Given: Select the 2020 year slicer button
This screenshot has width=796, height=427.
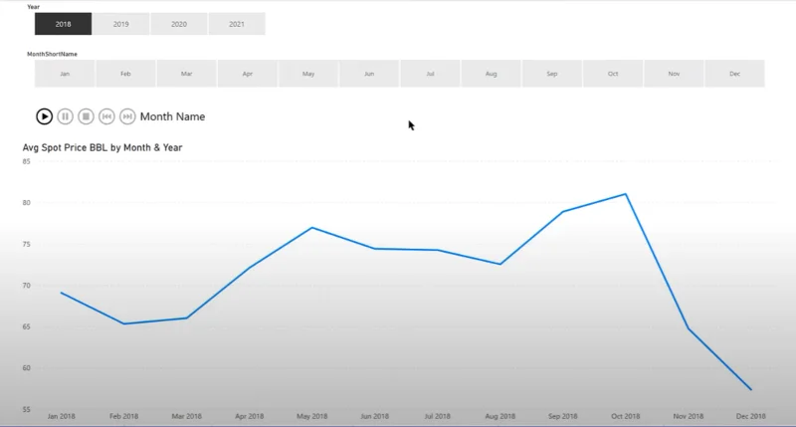Looking at the screenshot, I should coord(179,24).
